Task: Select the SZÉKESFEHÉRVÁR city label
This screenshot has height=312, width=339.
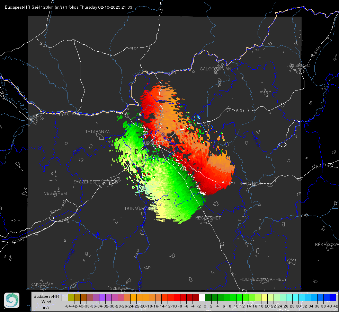Action: pyautogui.click(x=99, y=182)
